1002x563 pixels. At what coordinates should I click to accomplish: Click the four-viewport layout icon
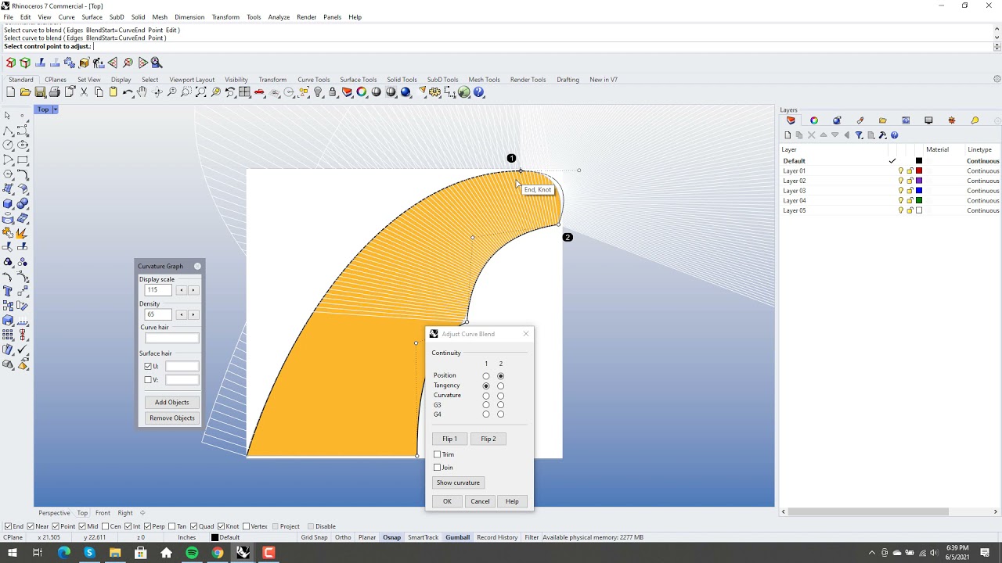point(244,92)
